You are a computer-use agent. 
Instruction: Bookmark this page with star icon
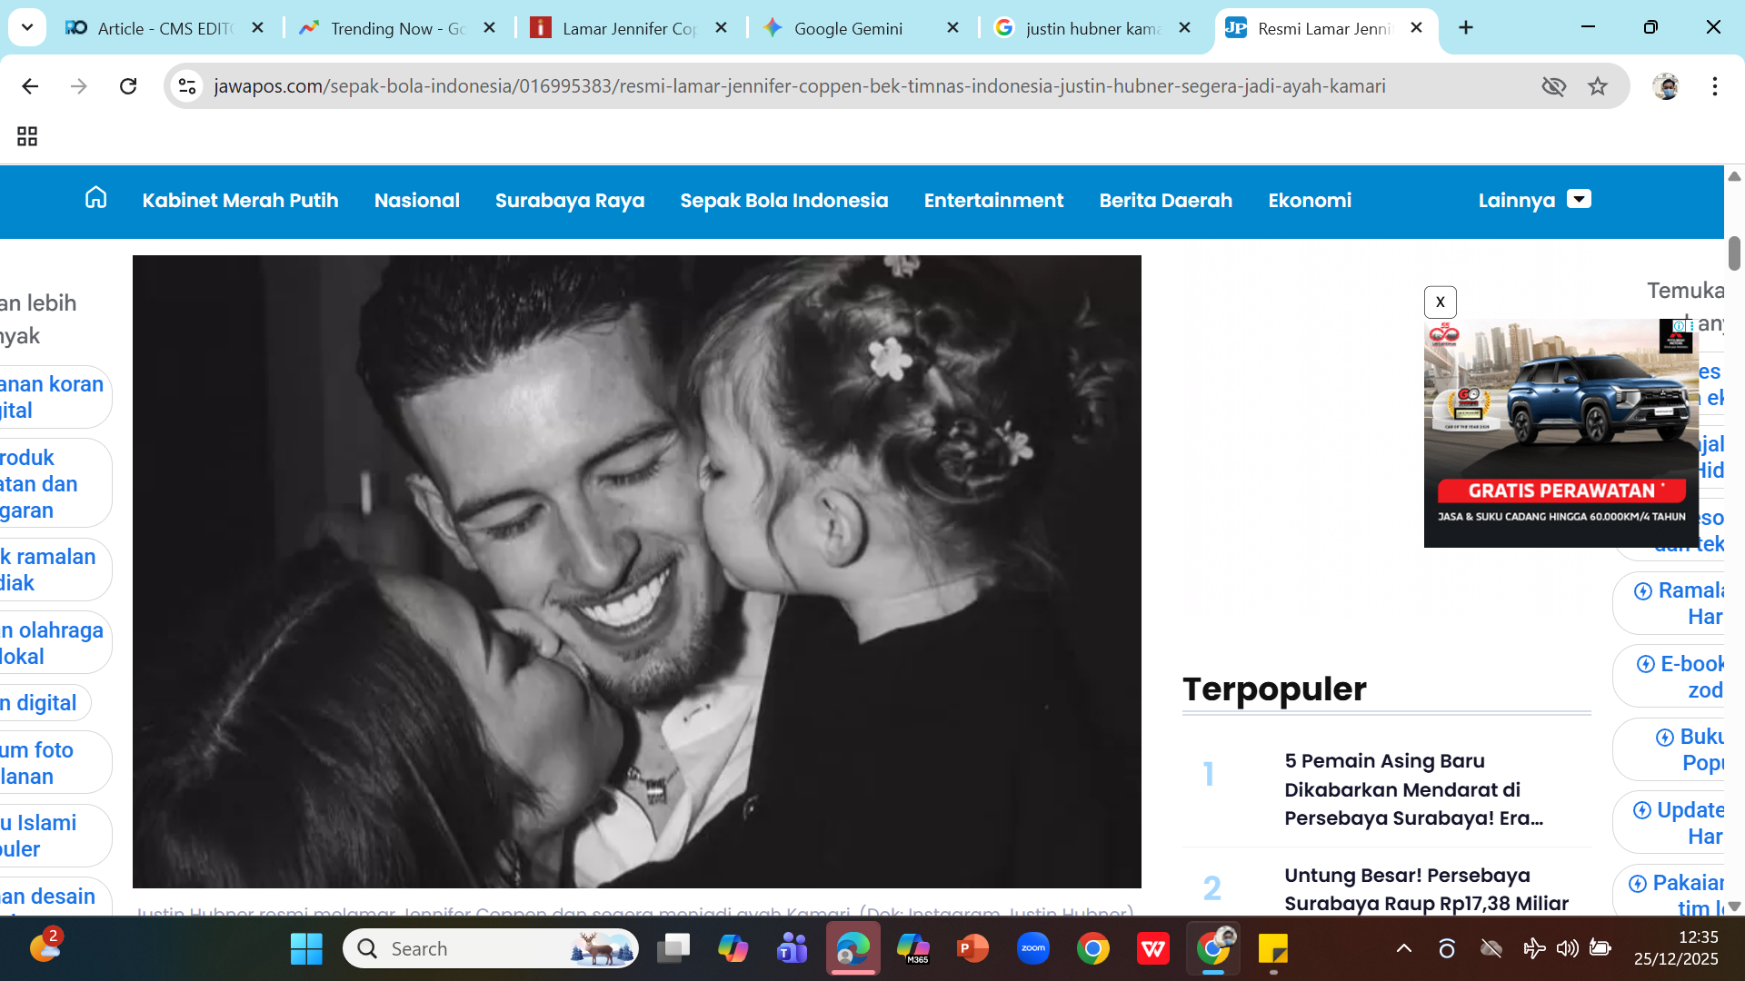point(1598,86)
